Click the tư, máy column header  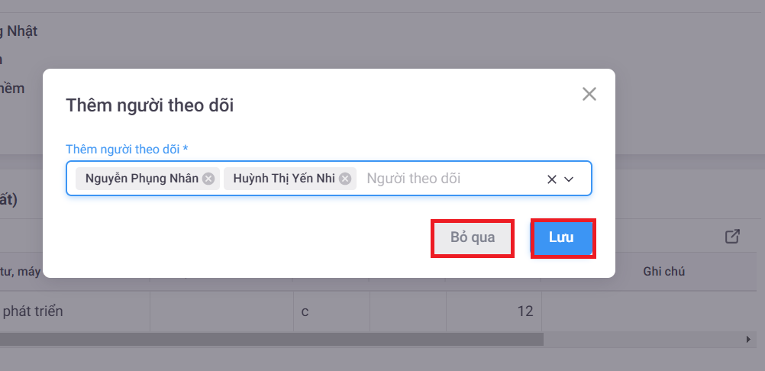point(21,272)
